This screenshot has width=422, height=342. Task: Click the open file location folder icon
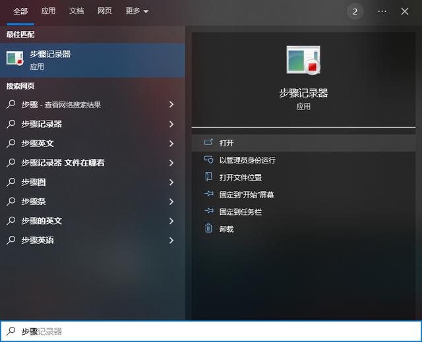click(x=208, y=177)
